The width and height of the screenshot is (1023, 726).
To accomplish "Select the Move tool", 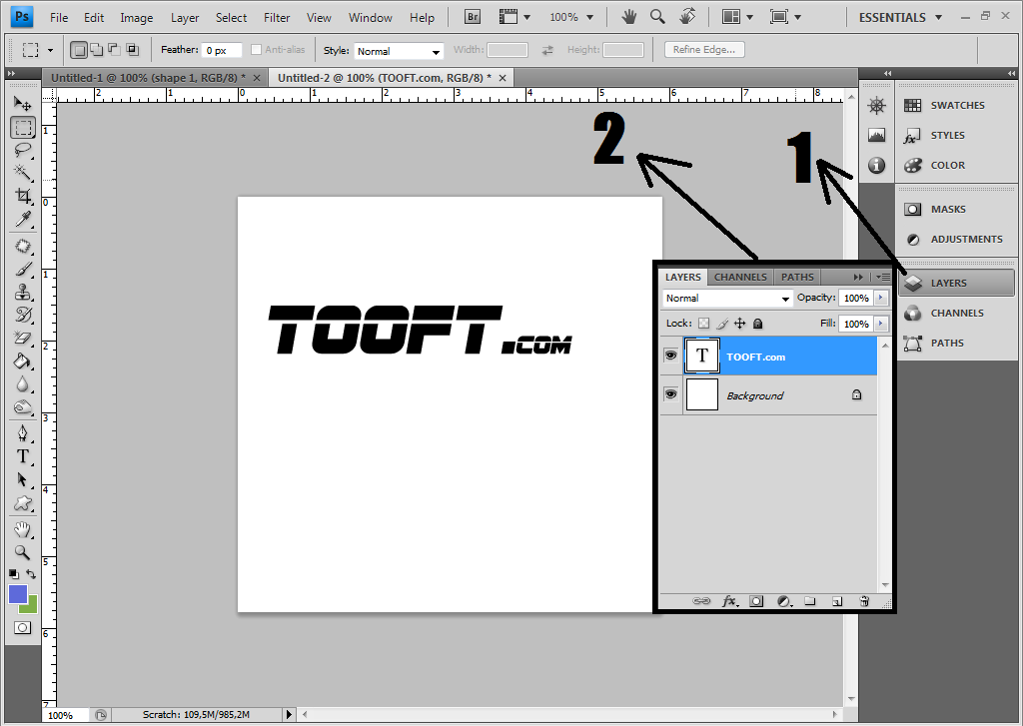I will 23,104.
